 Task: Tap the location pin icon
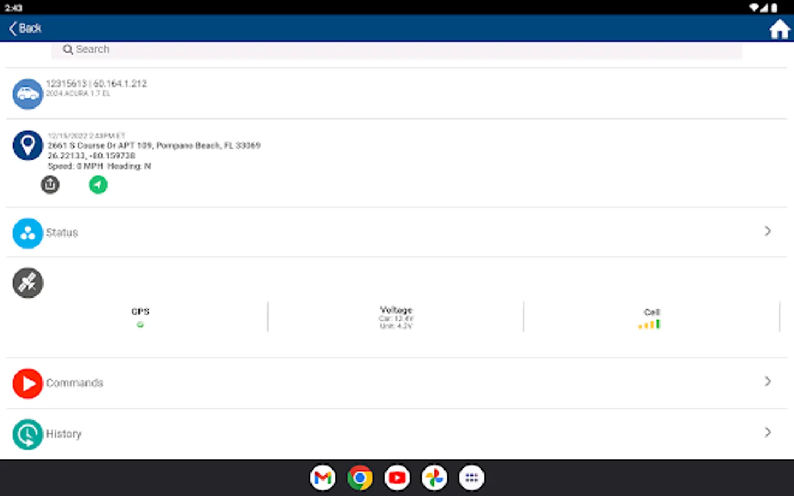coord(28,145)
